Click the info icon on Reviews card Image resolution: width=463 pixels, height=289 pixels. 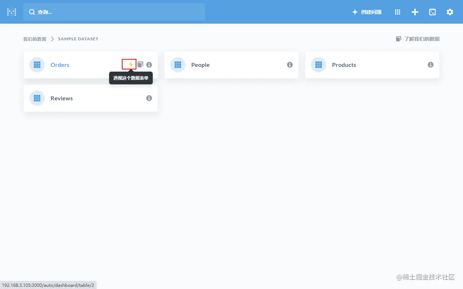pos(149,98)
